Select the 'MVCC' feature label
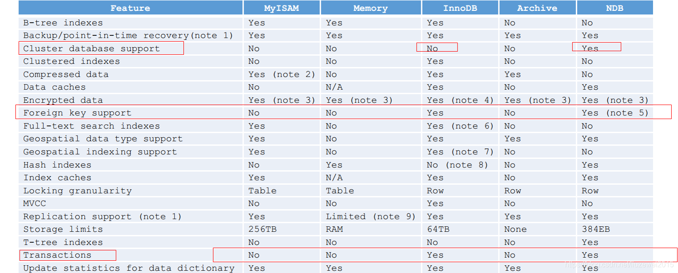Viewport: 678px width, 273px height. pos(34,203)
